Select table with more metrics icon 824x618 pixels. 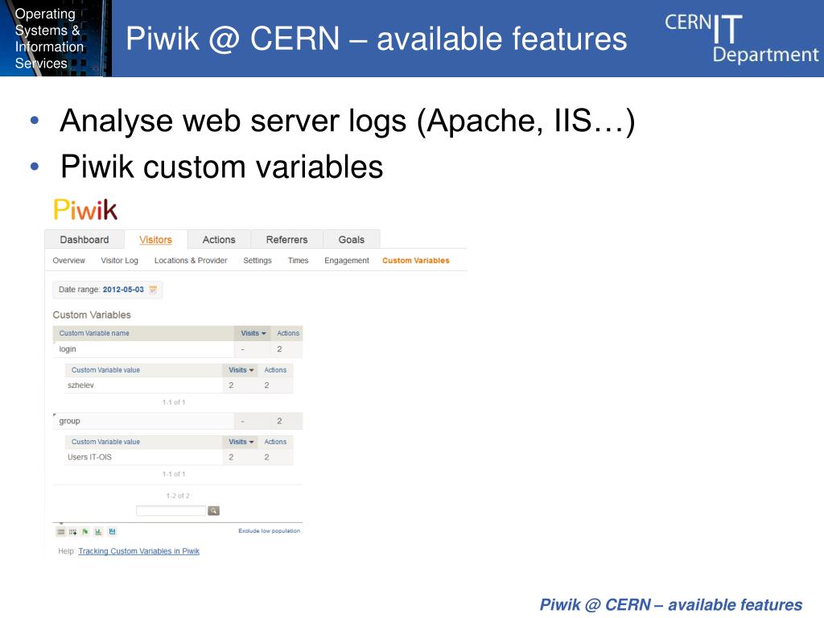(72, 532)
